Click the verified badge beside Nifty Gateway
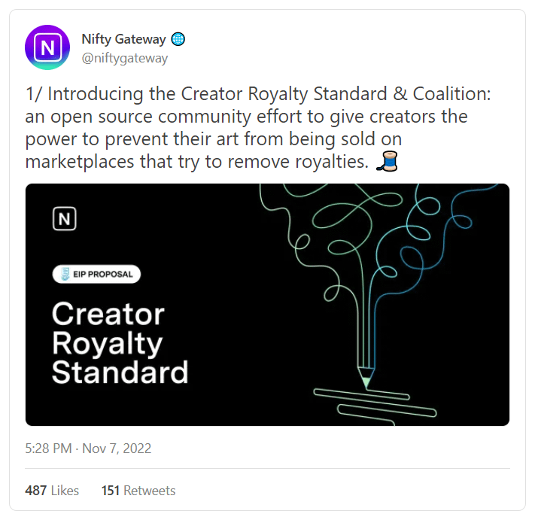The width and height of the screenshot is (535, 523). coord(178,39)
